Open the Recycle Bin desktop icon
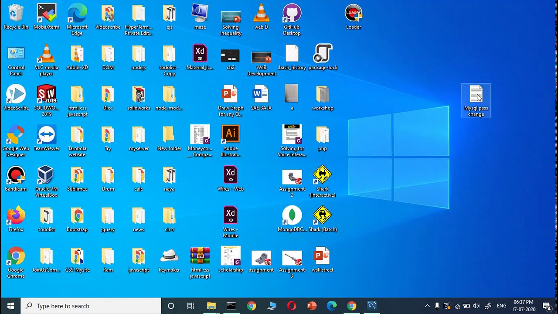 [16, 17]
